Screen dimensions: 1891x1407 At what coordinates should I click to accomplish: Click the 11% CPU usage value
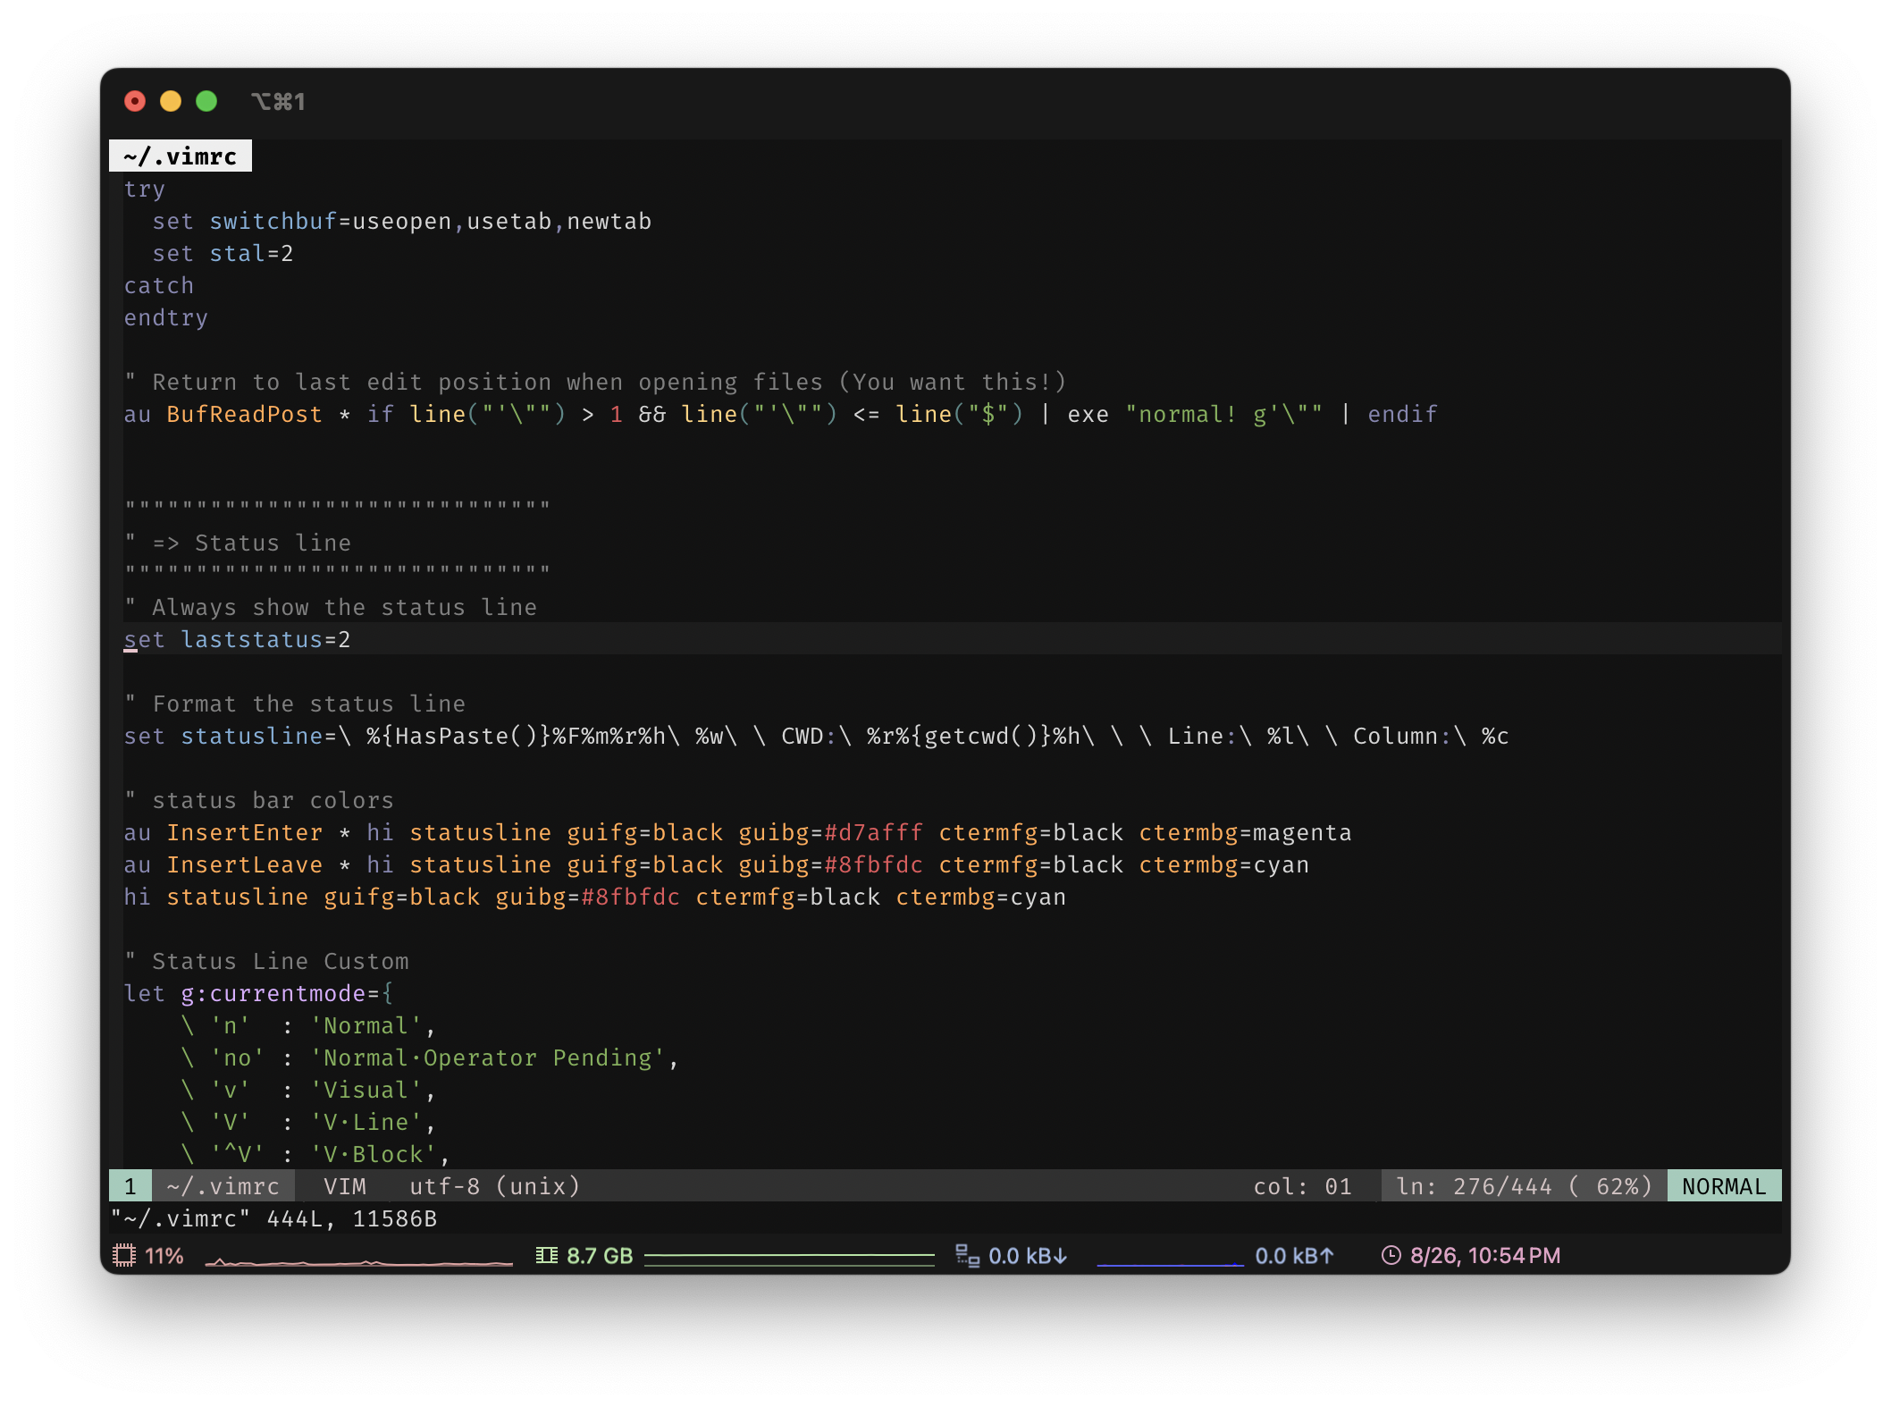[x=164, y=1256]
